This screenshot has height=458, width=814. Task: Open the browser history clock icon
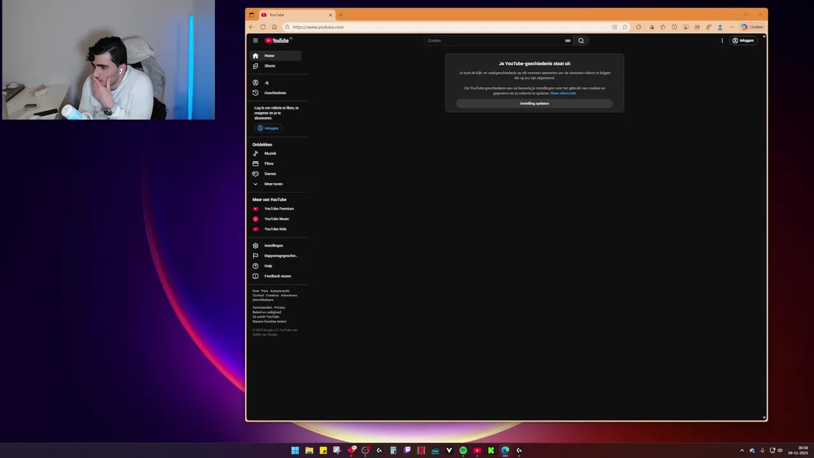tap(674, 27)
